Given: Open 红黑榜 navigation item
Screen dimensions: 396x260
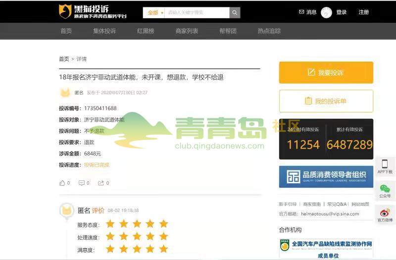Looking at the screenshot, I should click(146, 31).
